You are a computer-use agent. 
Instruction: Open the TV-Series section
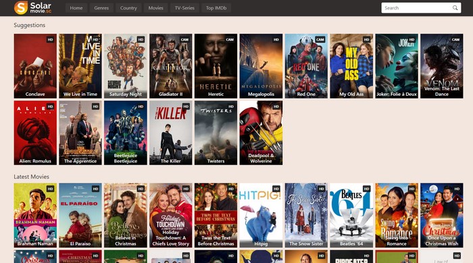click(x=184, y=8)
